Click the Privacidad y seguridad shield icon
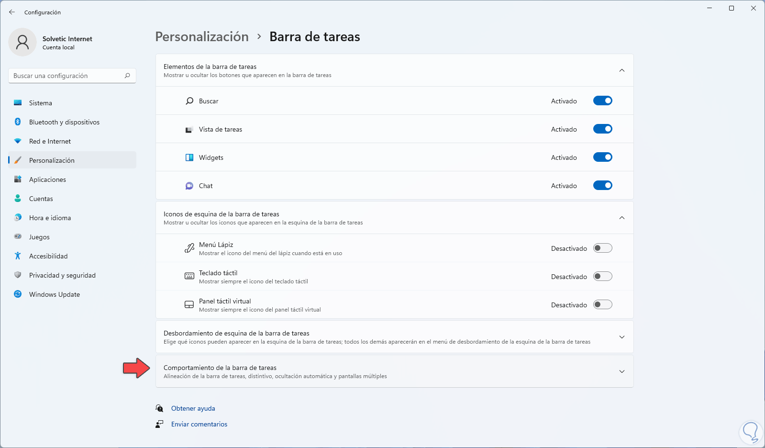 [18, 275]
